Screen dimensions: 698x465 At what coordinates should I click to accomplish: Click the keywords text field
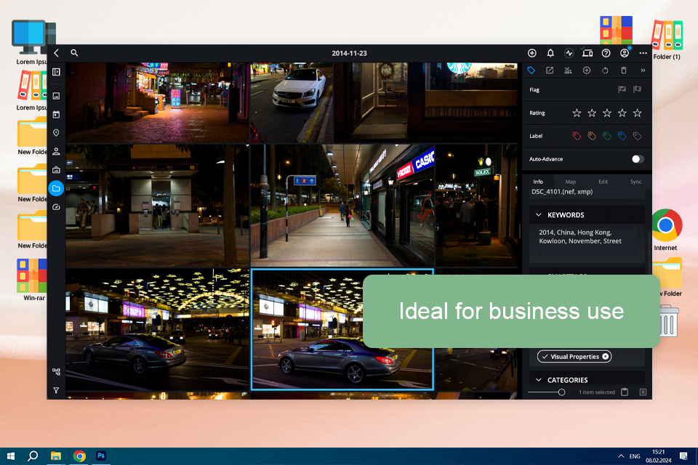(x=587, y=243)
